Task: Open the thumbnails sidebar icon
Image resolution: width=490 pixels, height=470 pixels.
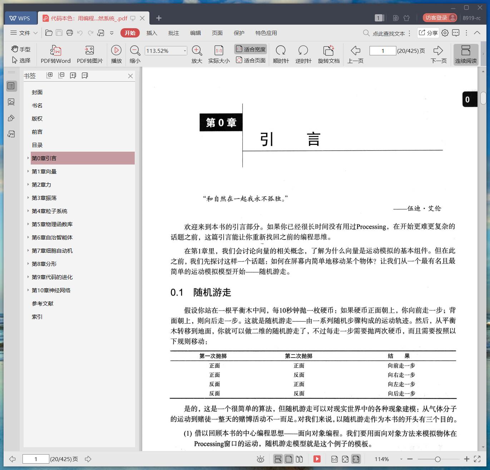Action: [x=11, y=102]
